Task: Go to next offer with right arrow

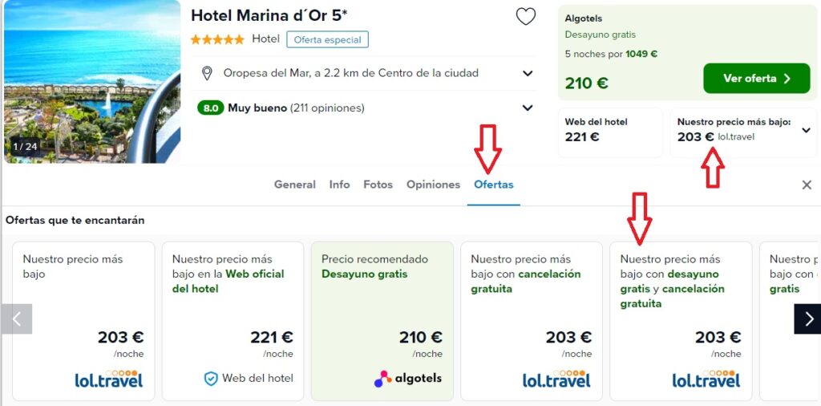Action: coord(807,319)
